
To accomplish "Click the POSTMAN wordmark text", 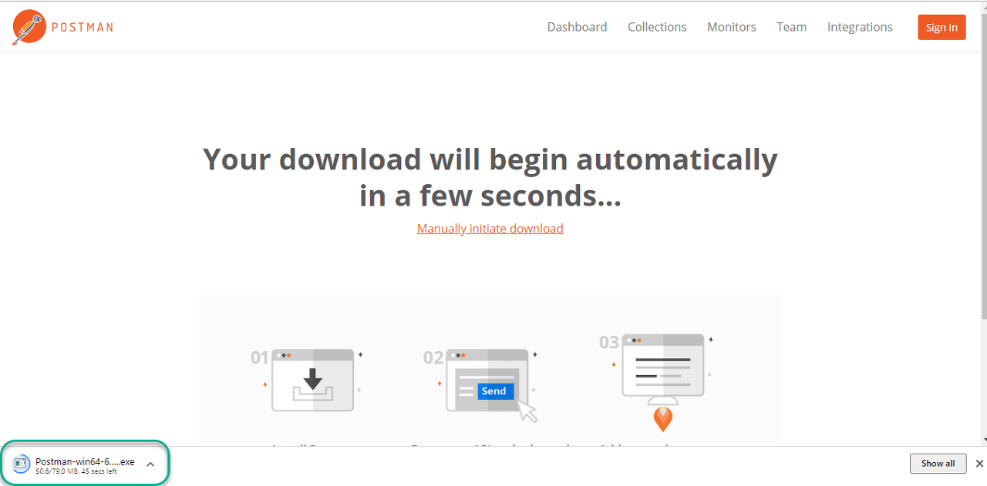I will [82, 27].
